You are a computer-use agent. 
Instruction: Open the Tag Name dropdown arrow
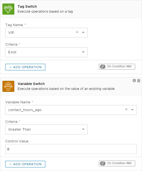(83, 32)
